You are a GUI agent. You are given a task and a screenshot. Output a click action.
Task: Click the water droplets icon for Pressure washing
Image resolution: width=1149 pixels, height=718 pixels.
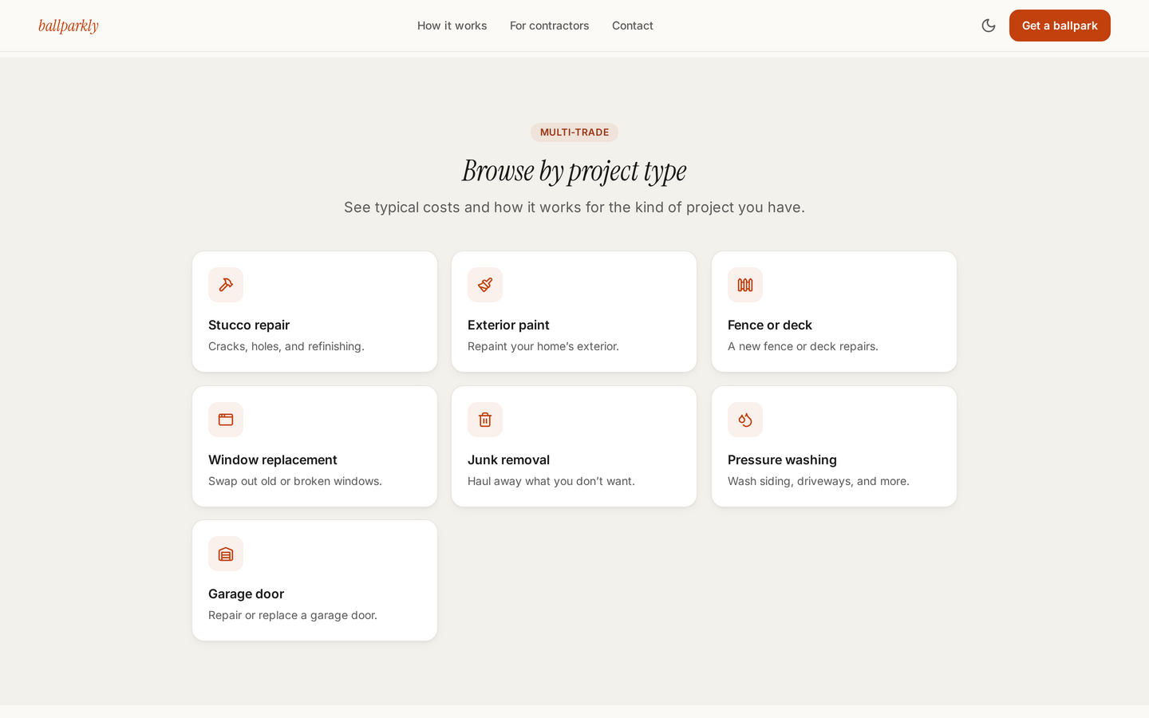(x=745, y=420)
